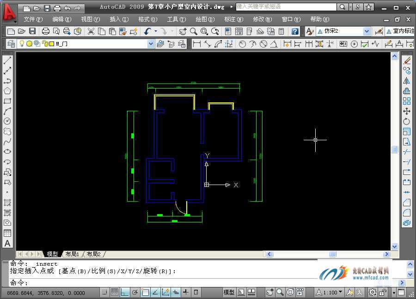Toggle Dynamic Input in the status bar
This screenshot has height=299, width=416.
176,293
